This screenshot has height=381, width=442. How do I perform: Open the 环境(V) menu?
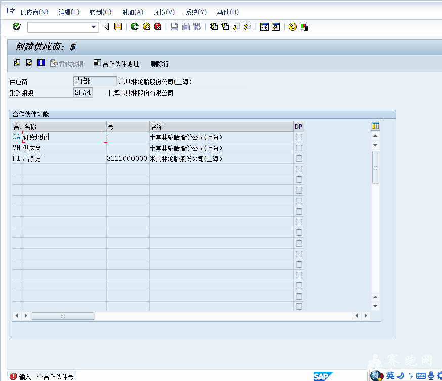pyautogui.click(x=164, y=12)
